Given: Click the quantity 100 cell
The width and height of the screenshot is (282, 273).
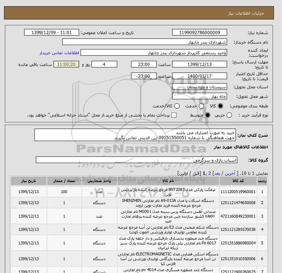Looking at the screenshot, I should pyautogui.click(x=64, y=192).
